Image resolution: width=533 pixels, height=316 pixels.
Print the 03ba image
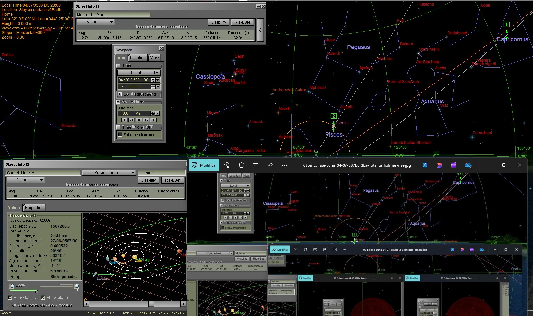coord(256,165)
